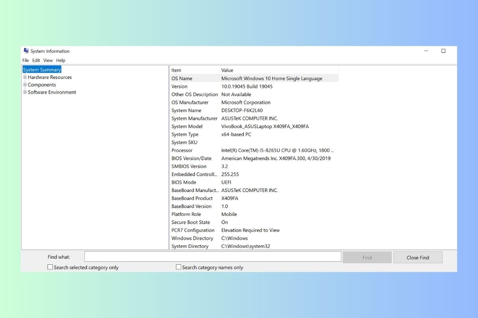Enable Search selected category only

point(50,267)
